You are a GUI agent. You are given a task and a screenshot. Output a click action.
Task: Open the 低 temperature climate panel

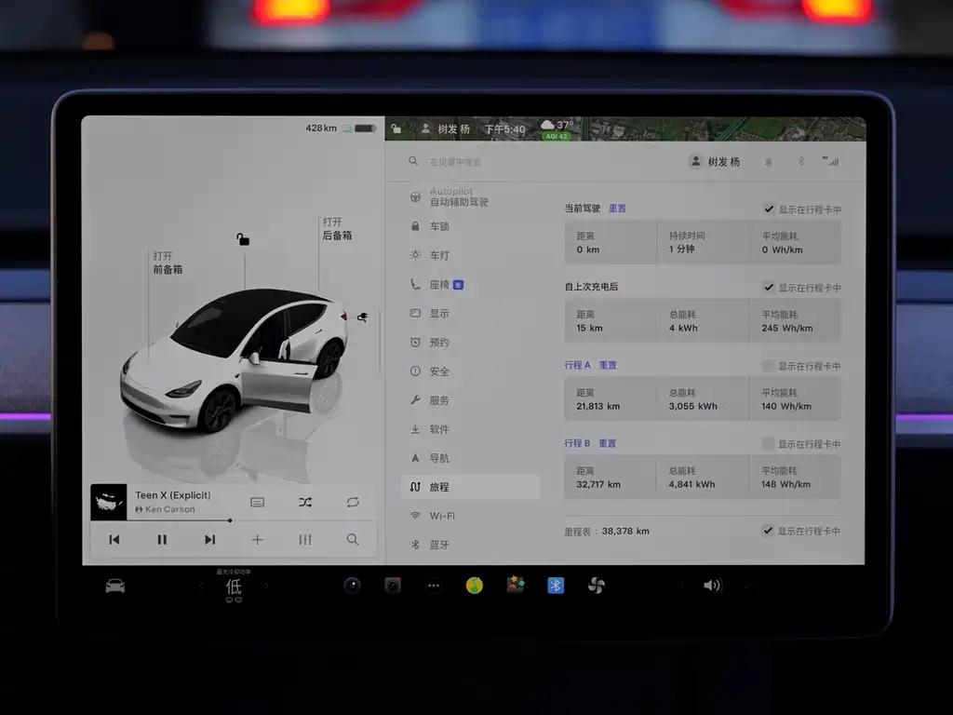234,587
